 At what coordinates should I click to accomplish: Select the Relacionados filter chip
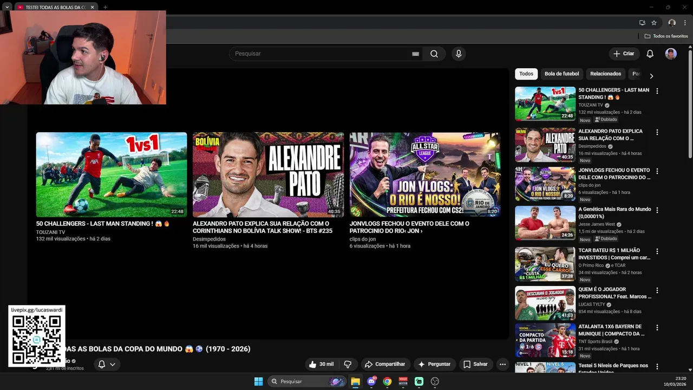click(605, 74)
